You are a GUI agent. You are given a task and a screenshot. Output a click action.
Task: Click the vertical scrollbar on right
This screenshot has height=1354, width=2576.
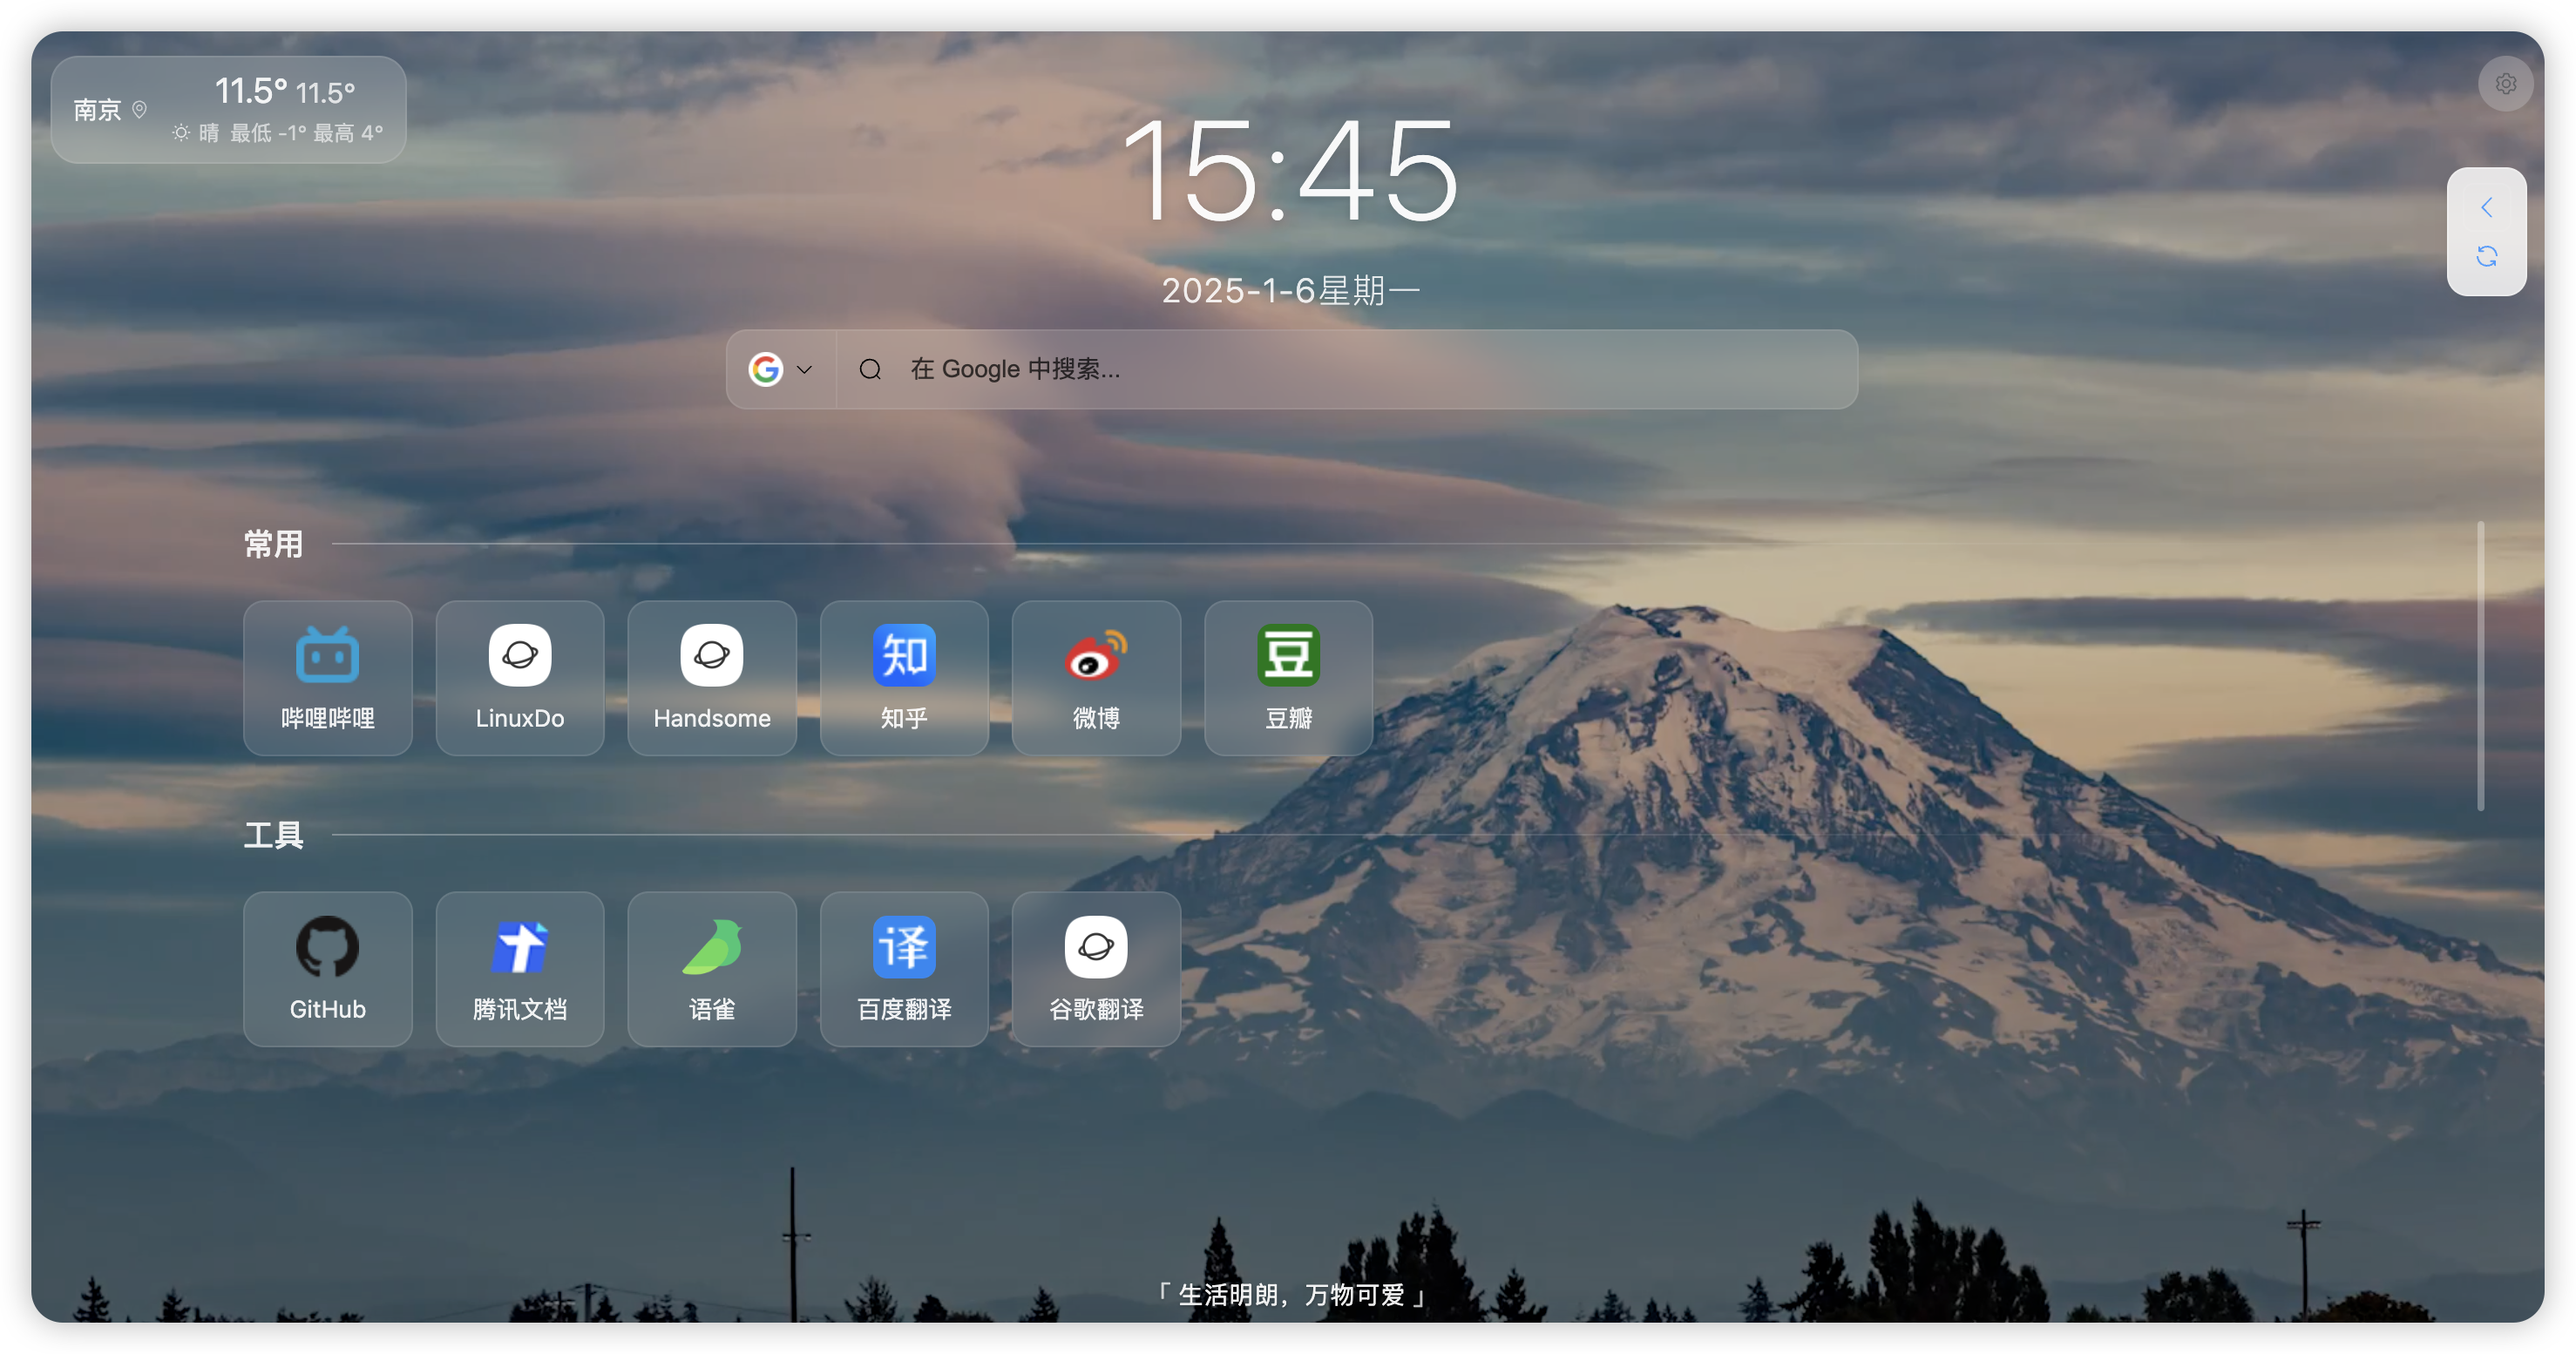[2481, 665]
